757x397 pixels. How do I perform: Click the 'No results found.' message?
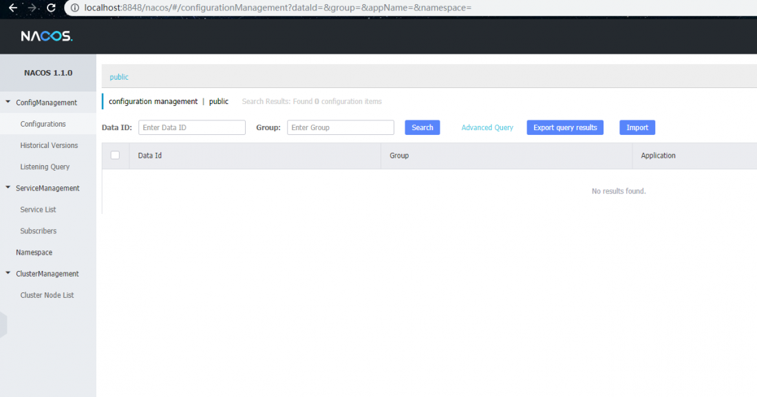(619, 191)
